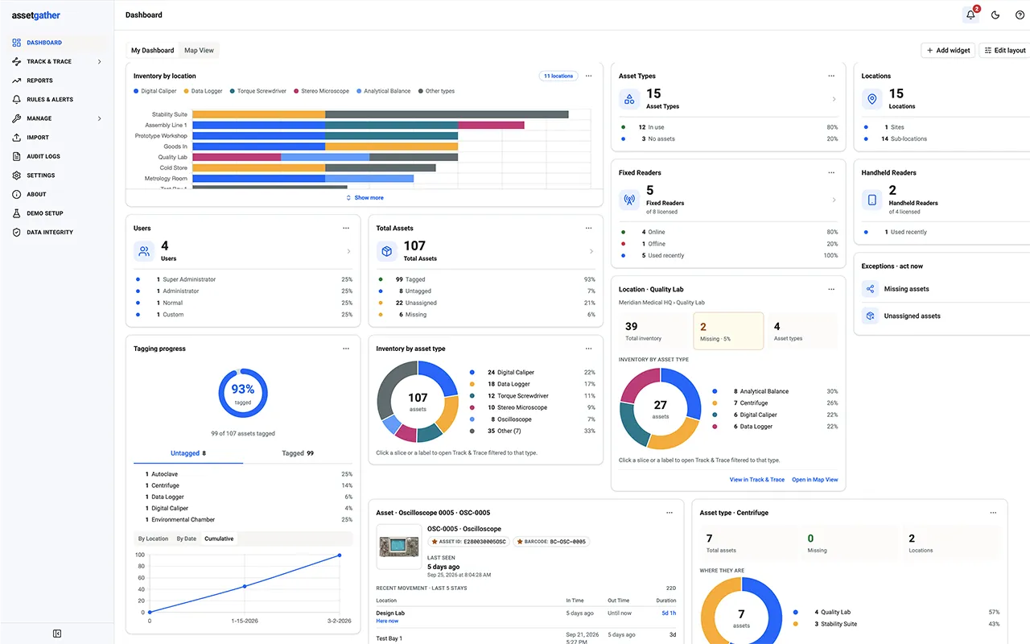Open the help question mark icon

click(x=1020, y=14)
